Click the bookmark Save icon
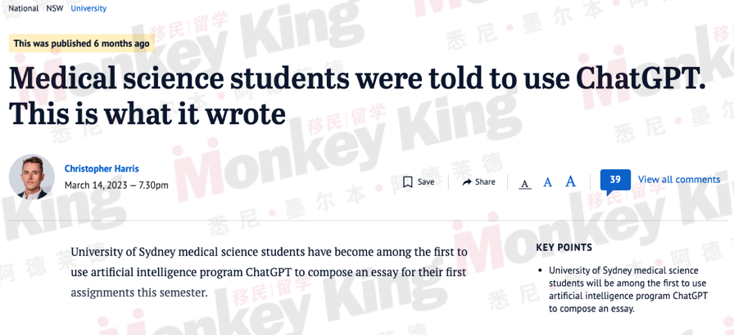734x335 pixels. click(x=408, y=181)
